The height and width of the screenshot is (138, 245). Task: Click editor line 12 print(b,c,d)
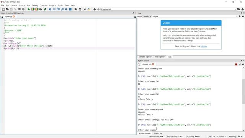[12, 49]
